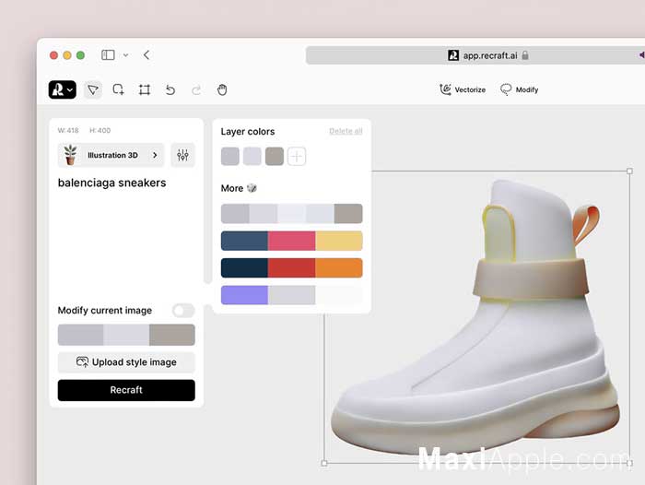
Task: Click the Modify button
Action: pos(519,89)
